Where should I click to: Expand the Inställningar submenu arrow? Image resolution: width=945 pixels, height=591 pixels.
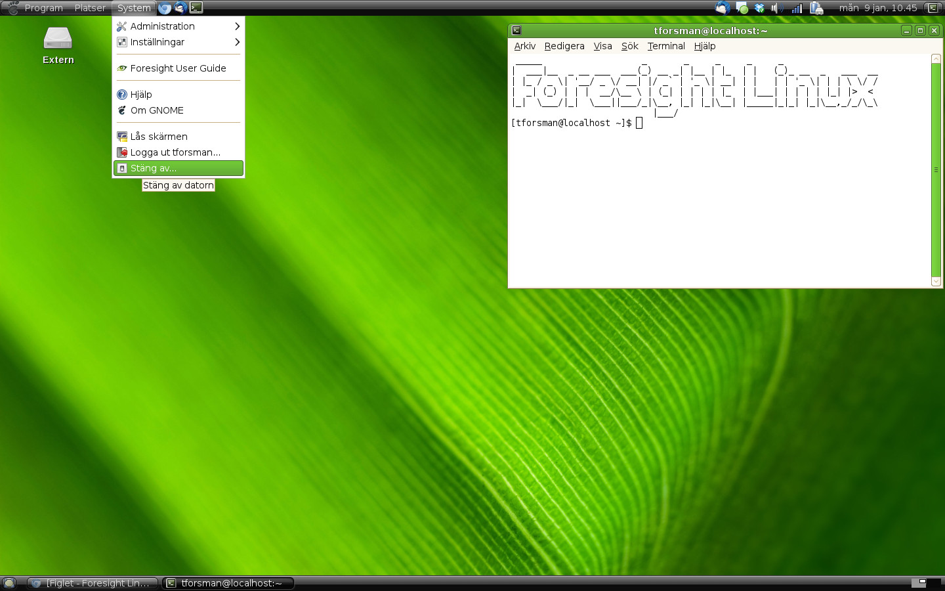click(237, 42)
